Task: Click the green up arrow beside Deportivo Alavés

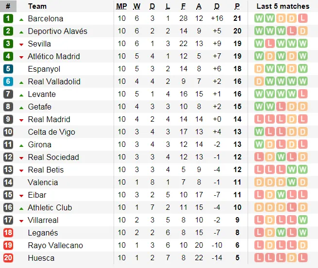Action: (21, 32)
